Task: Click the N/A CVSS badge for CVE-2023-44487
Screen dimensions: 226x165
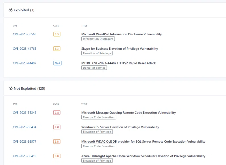Action: coord(57,63)
